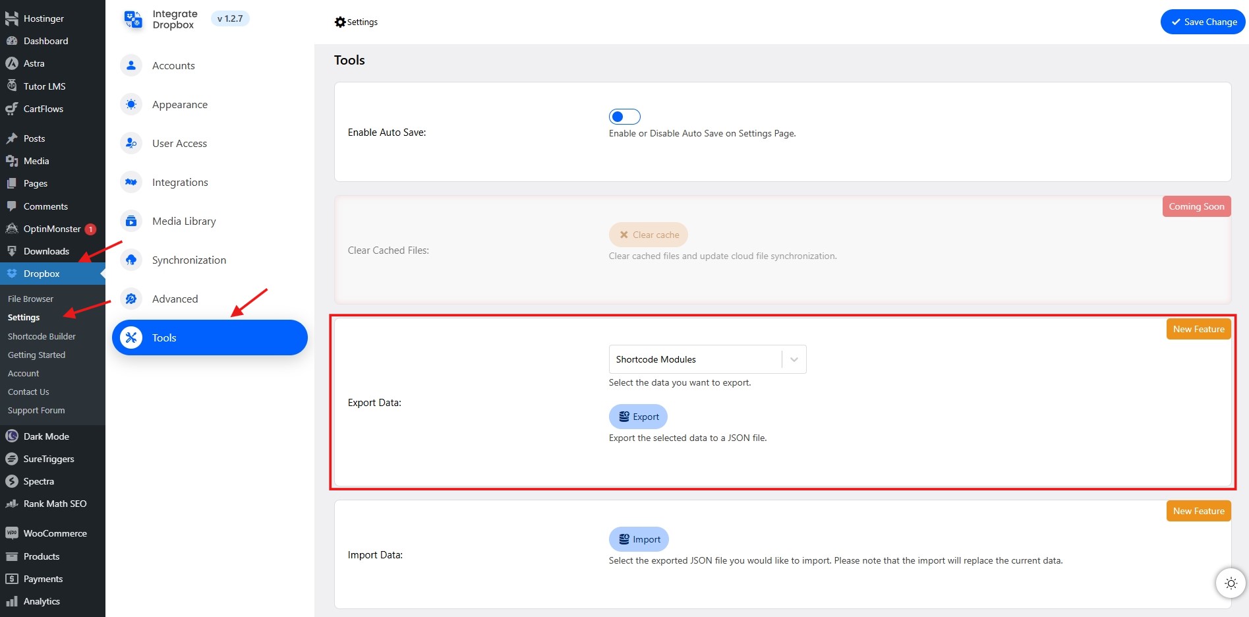Click the Tools crossed-tools icon
The height and width of the screenshot is (617, 1249).
pos(131,338)
